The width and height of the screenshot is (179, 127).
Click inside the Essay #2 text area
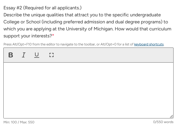click(x=88, y=90)
